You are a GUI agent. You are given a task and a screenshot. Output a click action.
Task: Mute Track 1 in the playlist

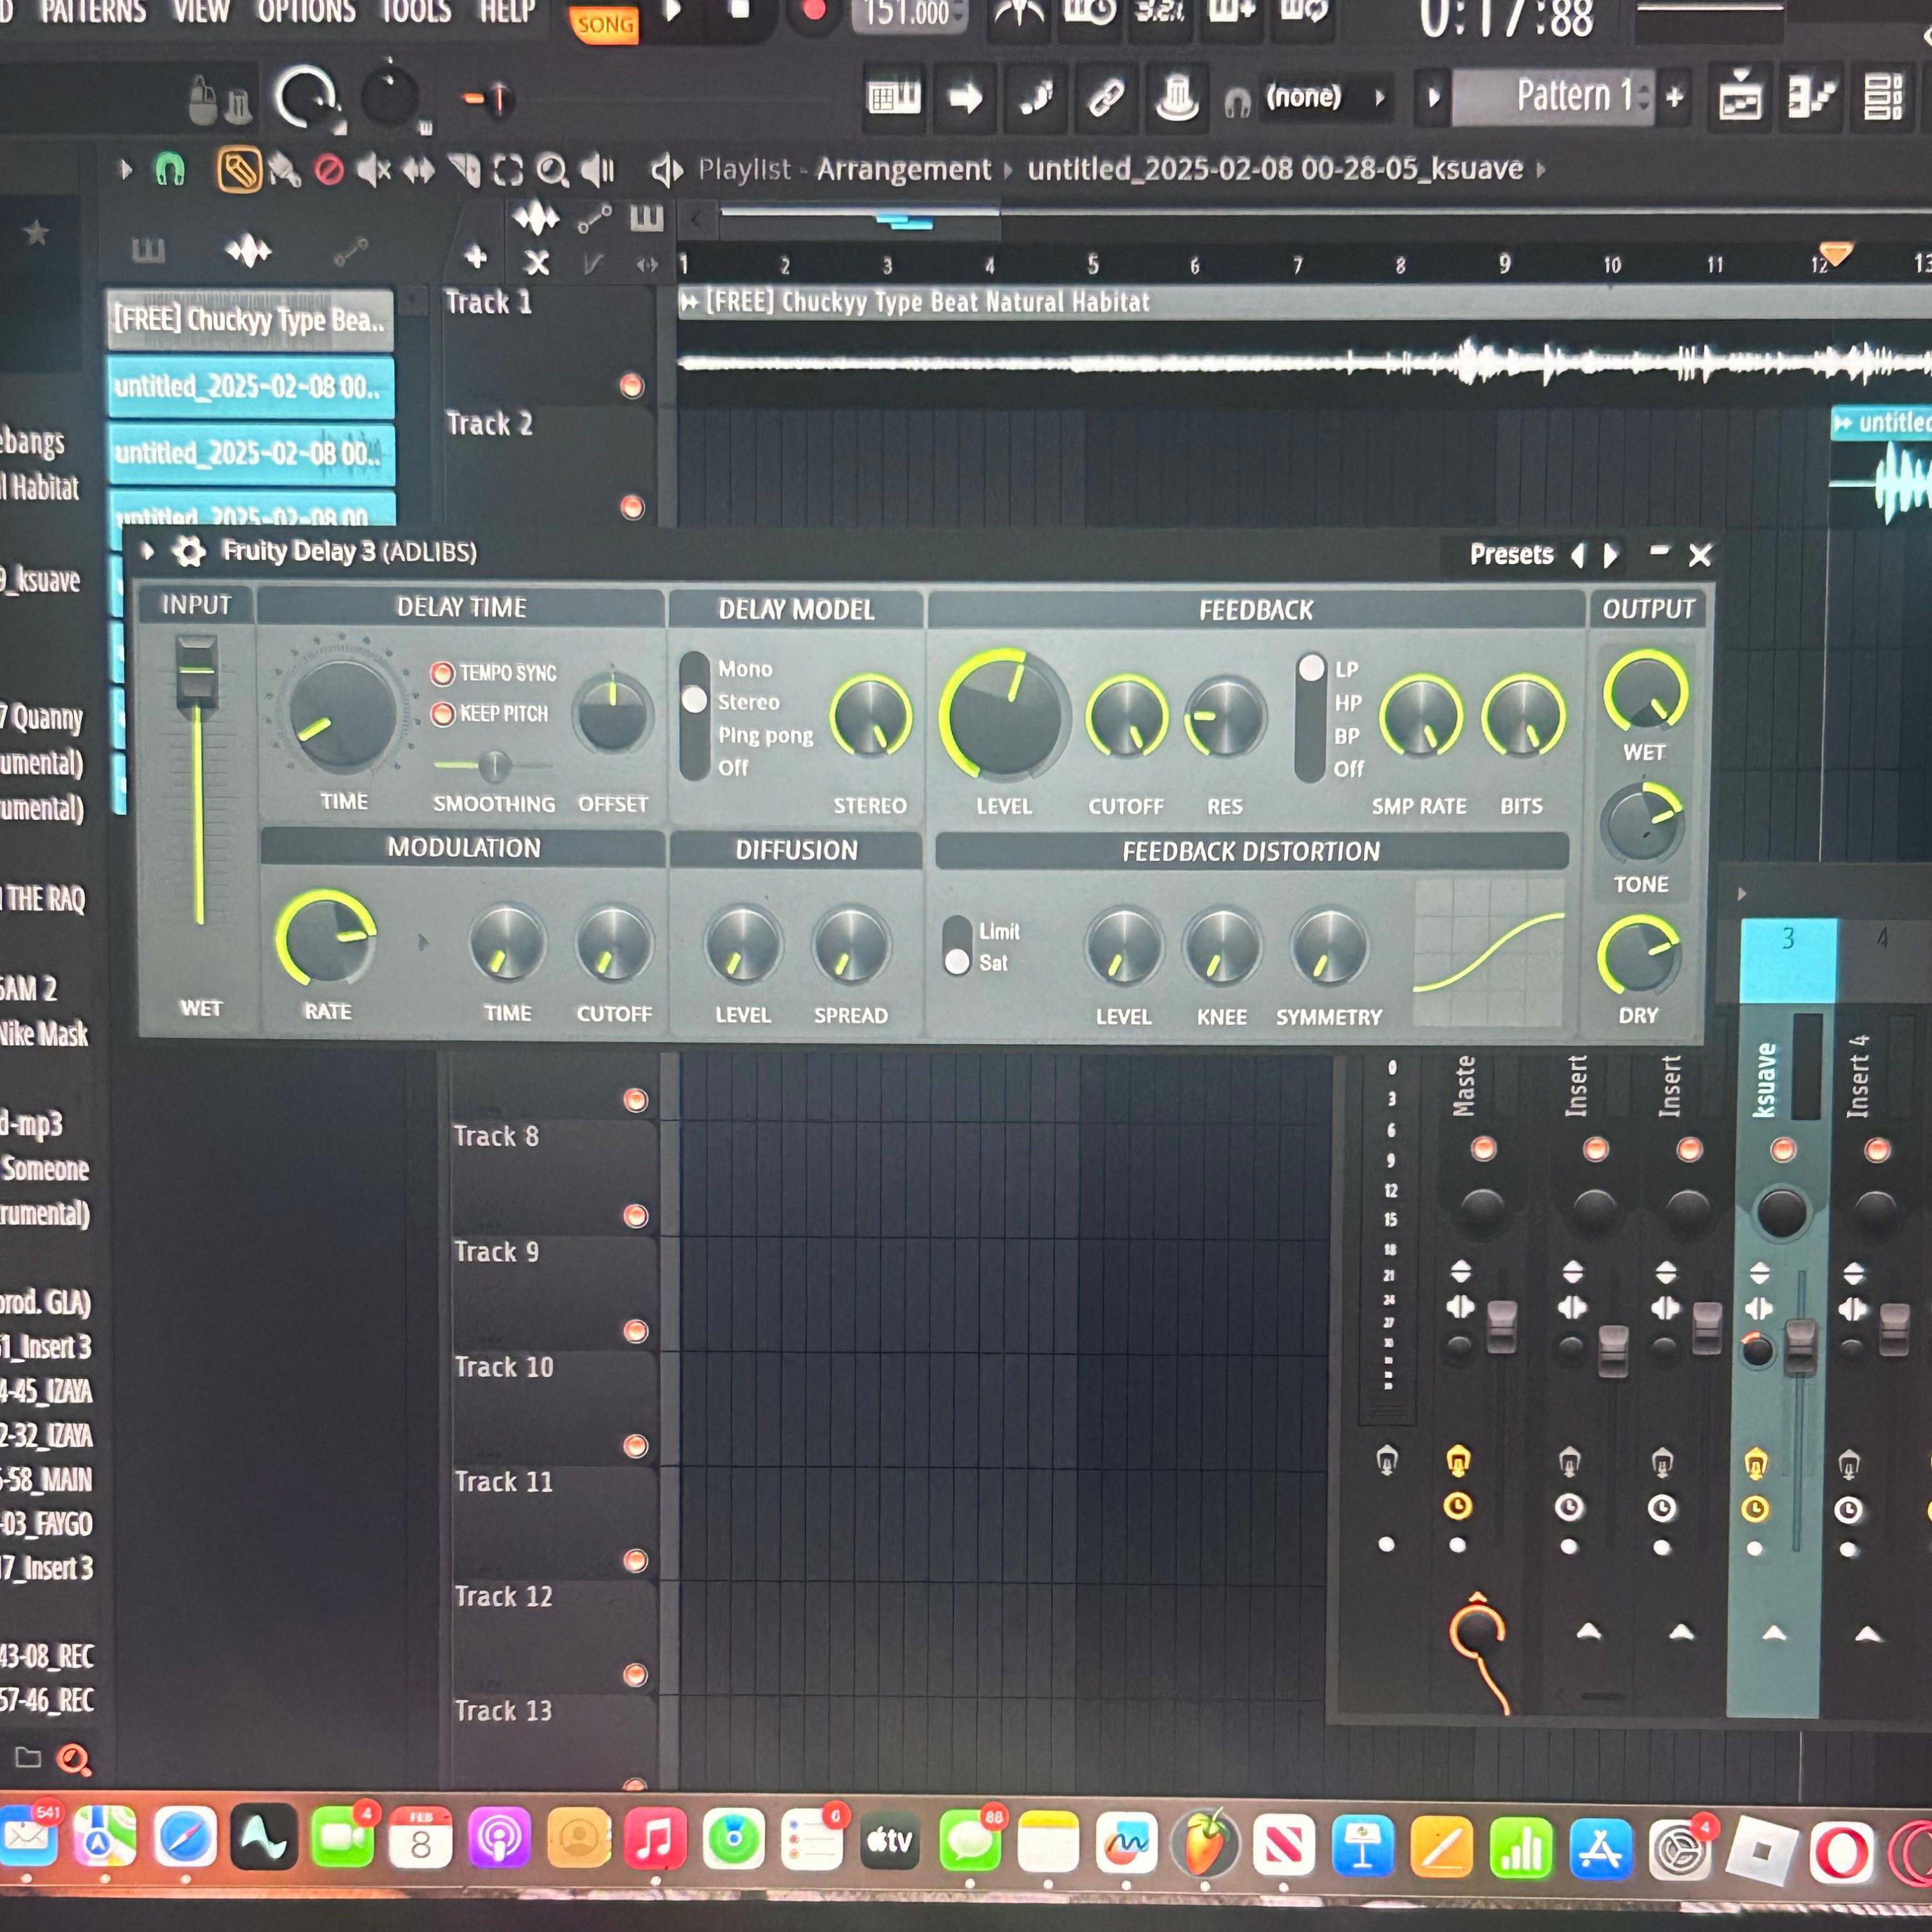pyautogui.click(x=631, y=386)
